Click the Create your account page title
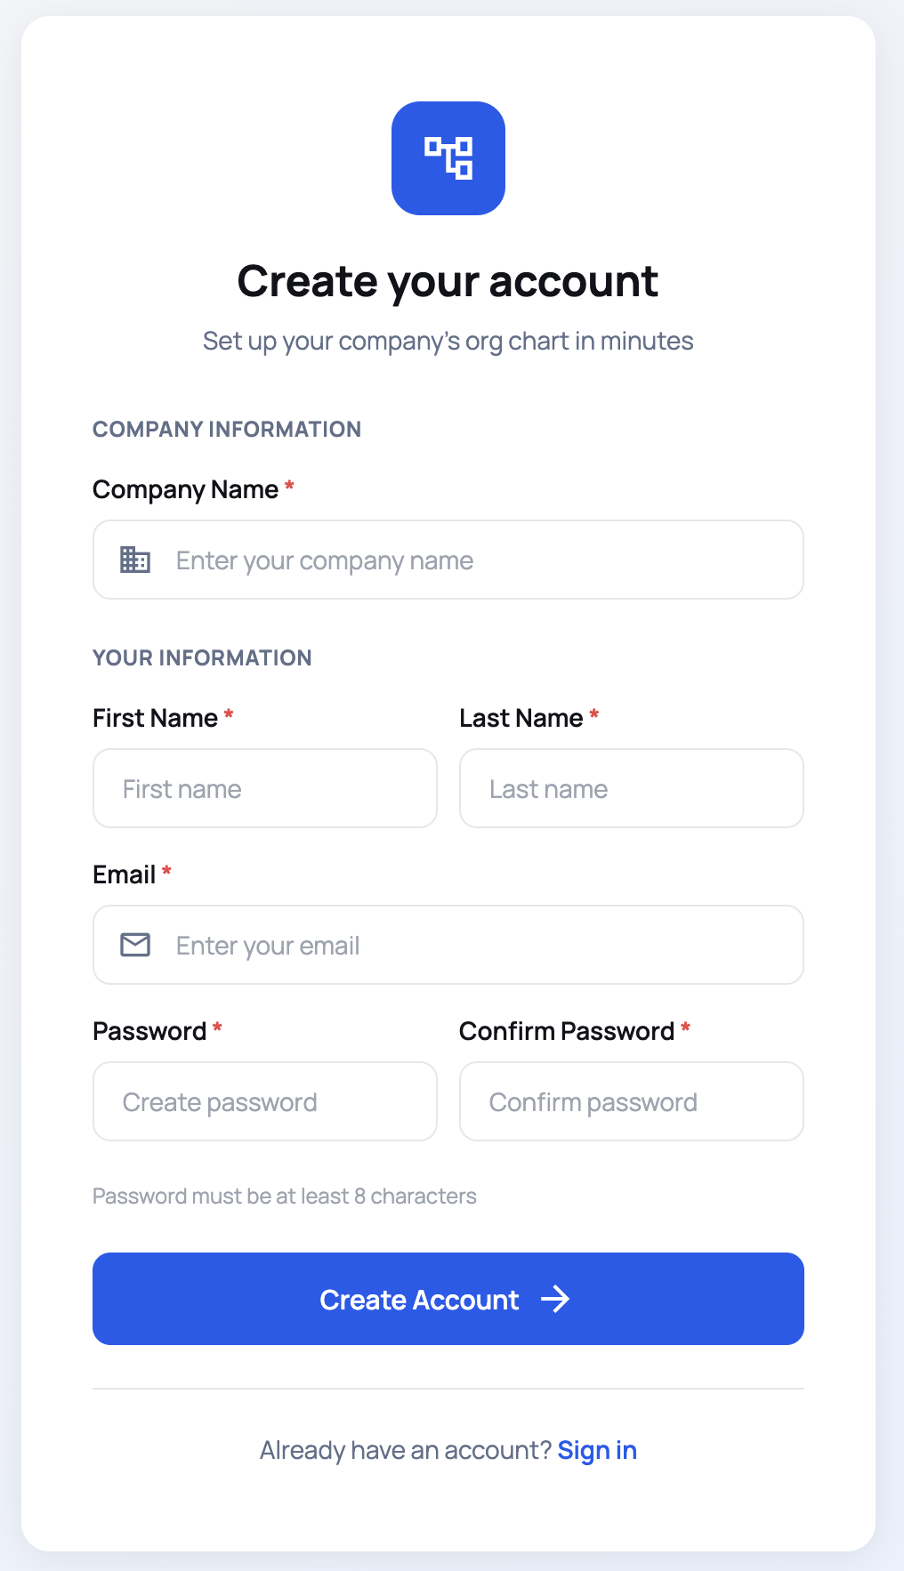This screenshot has height=1571, width=904. coord(448,280)
